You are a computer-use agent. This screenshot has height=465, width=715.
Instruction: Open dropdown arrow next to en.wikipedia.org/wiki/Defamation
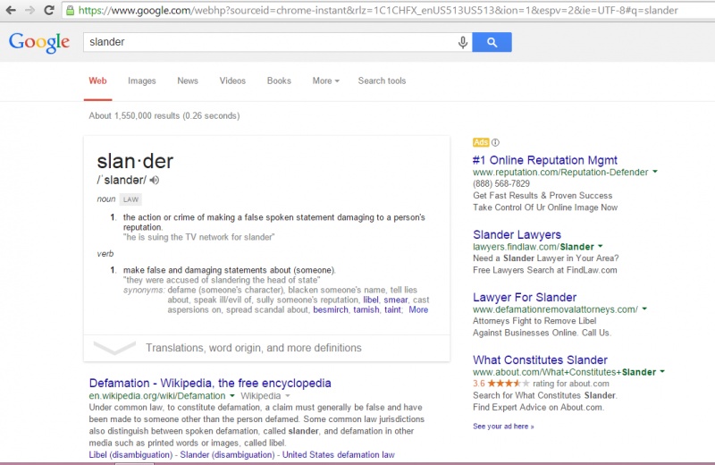[232, 395]
